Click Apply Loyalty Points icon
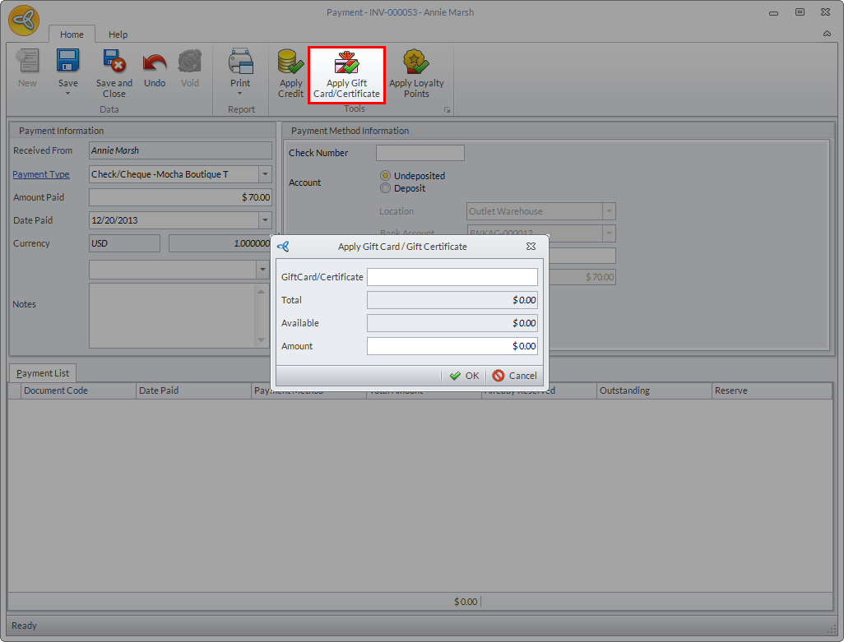This screenshot has height=642, width=844. coord(416,64)
